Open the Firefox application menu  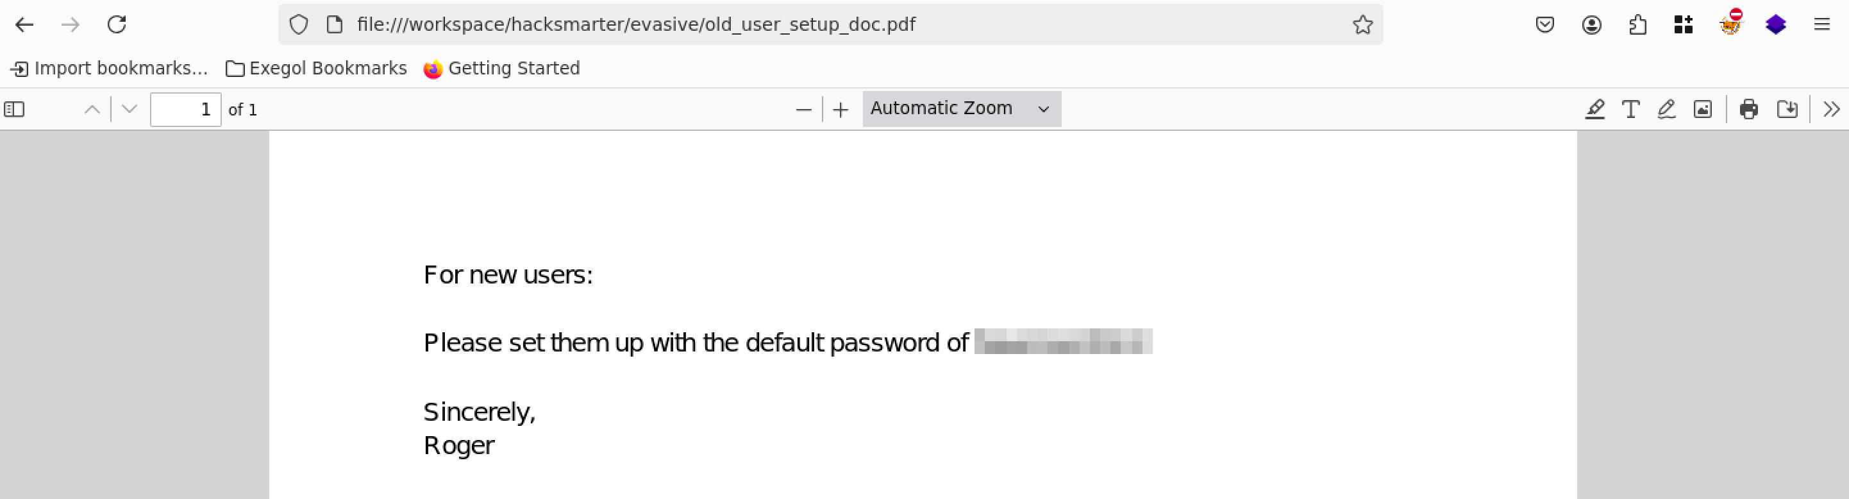[x=1821, y=24]
